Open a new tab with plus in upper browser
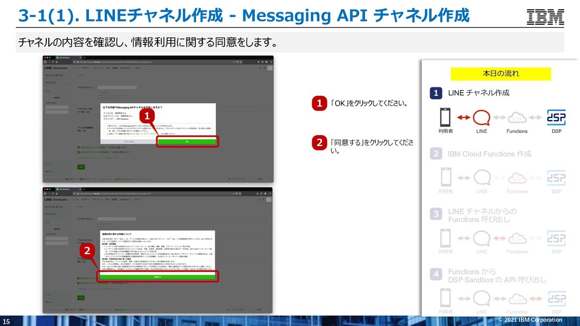Viewport: 580px width, 326px height. [84, 58]
